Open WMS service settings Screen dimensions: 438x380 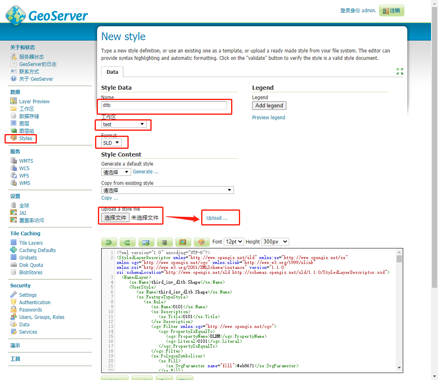coord(25,183)
